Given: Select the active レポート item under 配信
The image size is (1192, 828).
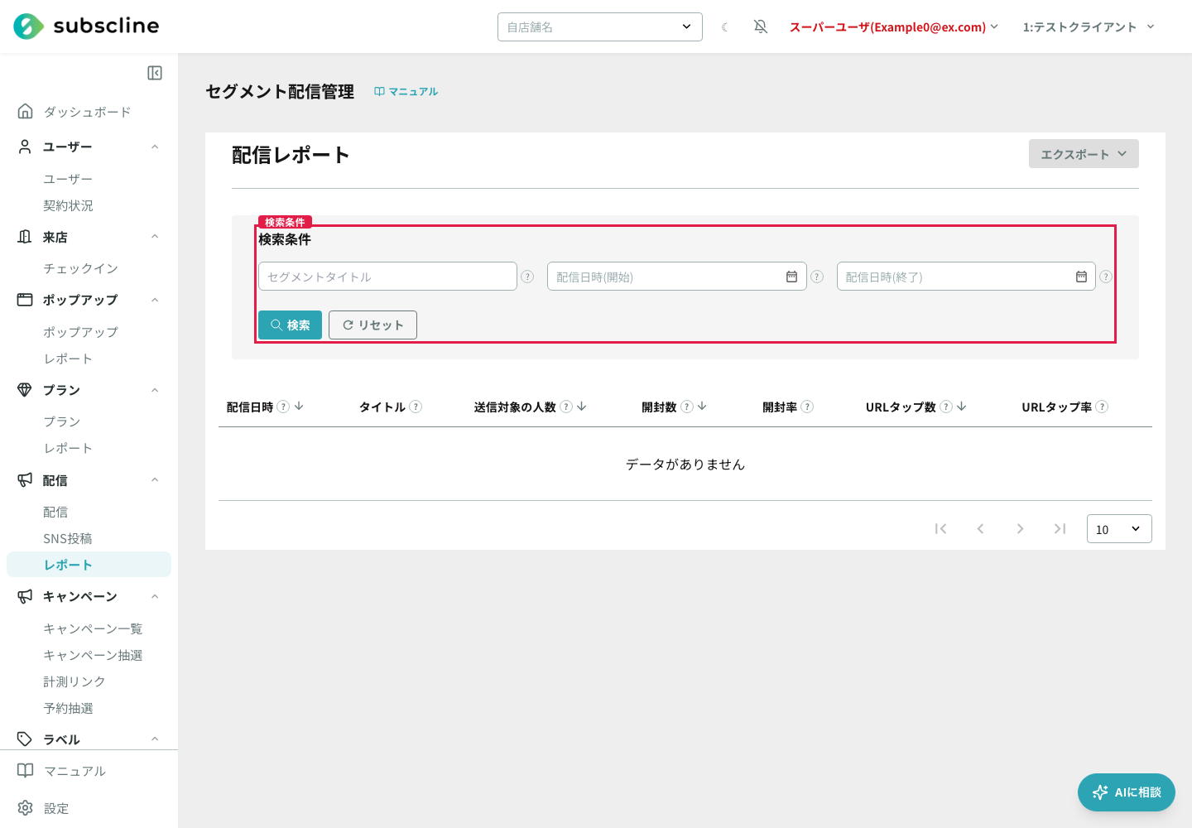Looking at the screenshot, I should 89,565.
